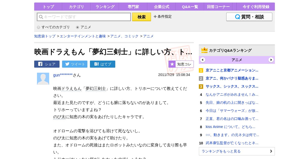Image resolution: width=304 pixels, height=159 pixels.
Task: Open ranking 8: kiss Anime について
Action: coord(231,127)
